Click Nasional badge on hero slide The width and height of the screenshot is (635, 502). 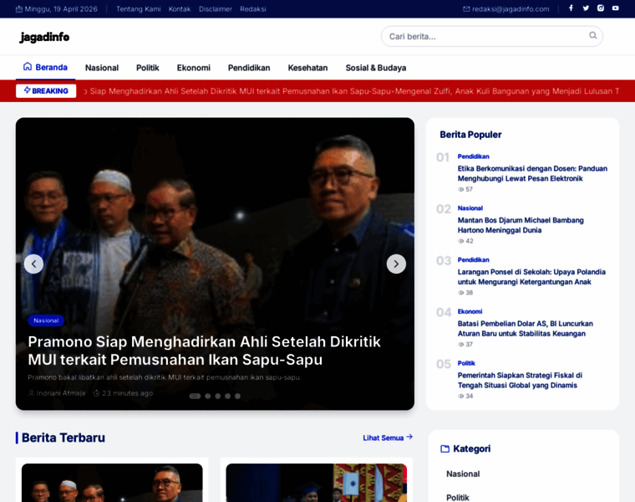46,320
